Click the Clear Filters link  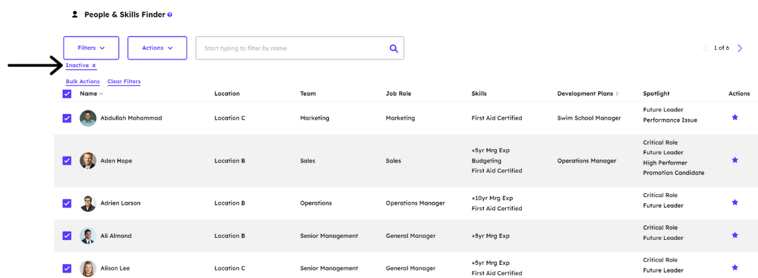point(124,82)
